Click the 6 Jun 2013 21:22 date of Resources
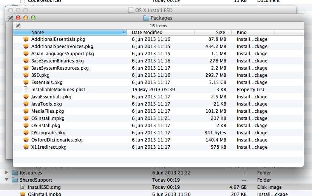Screen dimensions: 312x196 (x=171, y=173)
